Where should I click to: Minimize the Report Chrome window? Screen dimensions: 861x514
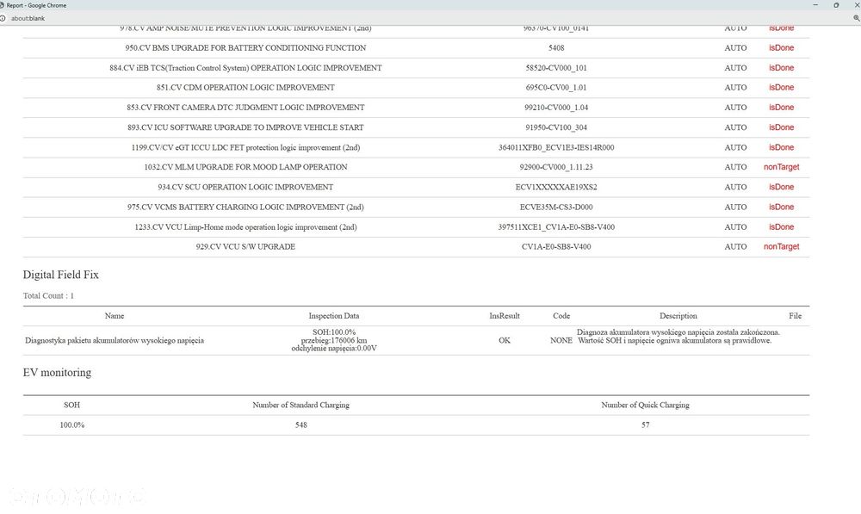[815, 5]
